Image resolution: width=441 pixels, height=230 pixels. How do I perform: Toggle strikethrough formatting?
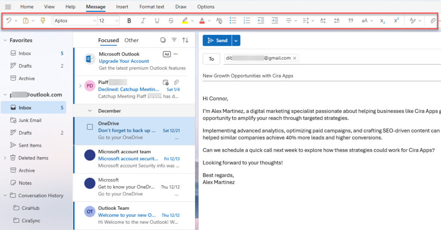pos(171,21)
